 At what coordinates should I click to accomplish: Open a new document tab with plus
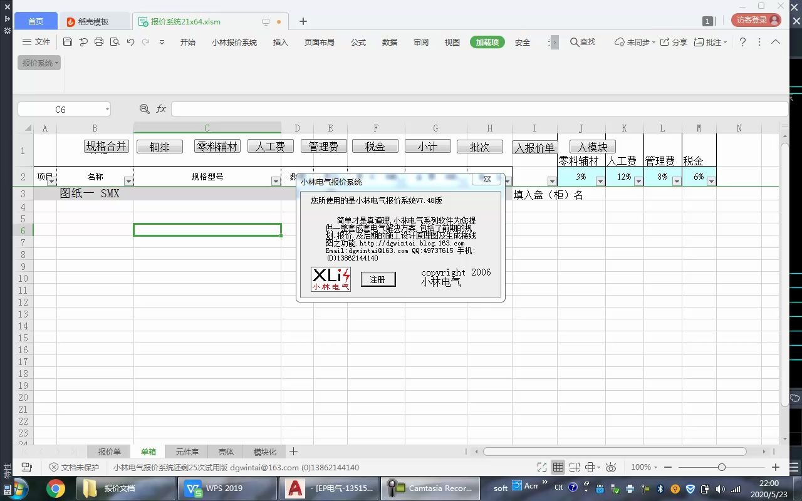click(303, 21)
